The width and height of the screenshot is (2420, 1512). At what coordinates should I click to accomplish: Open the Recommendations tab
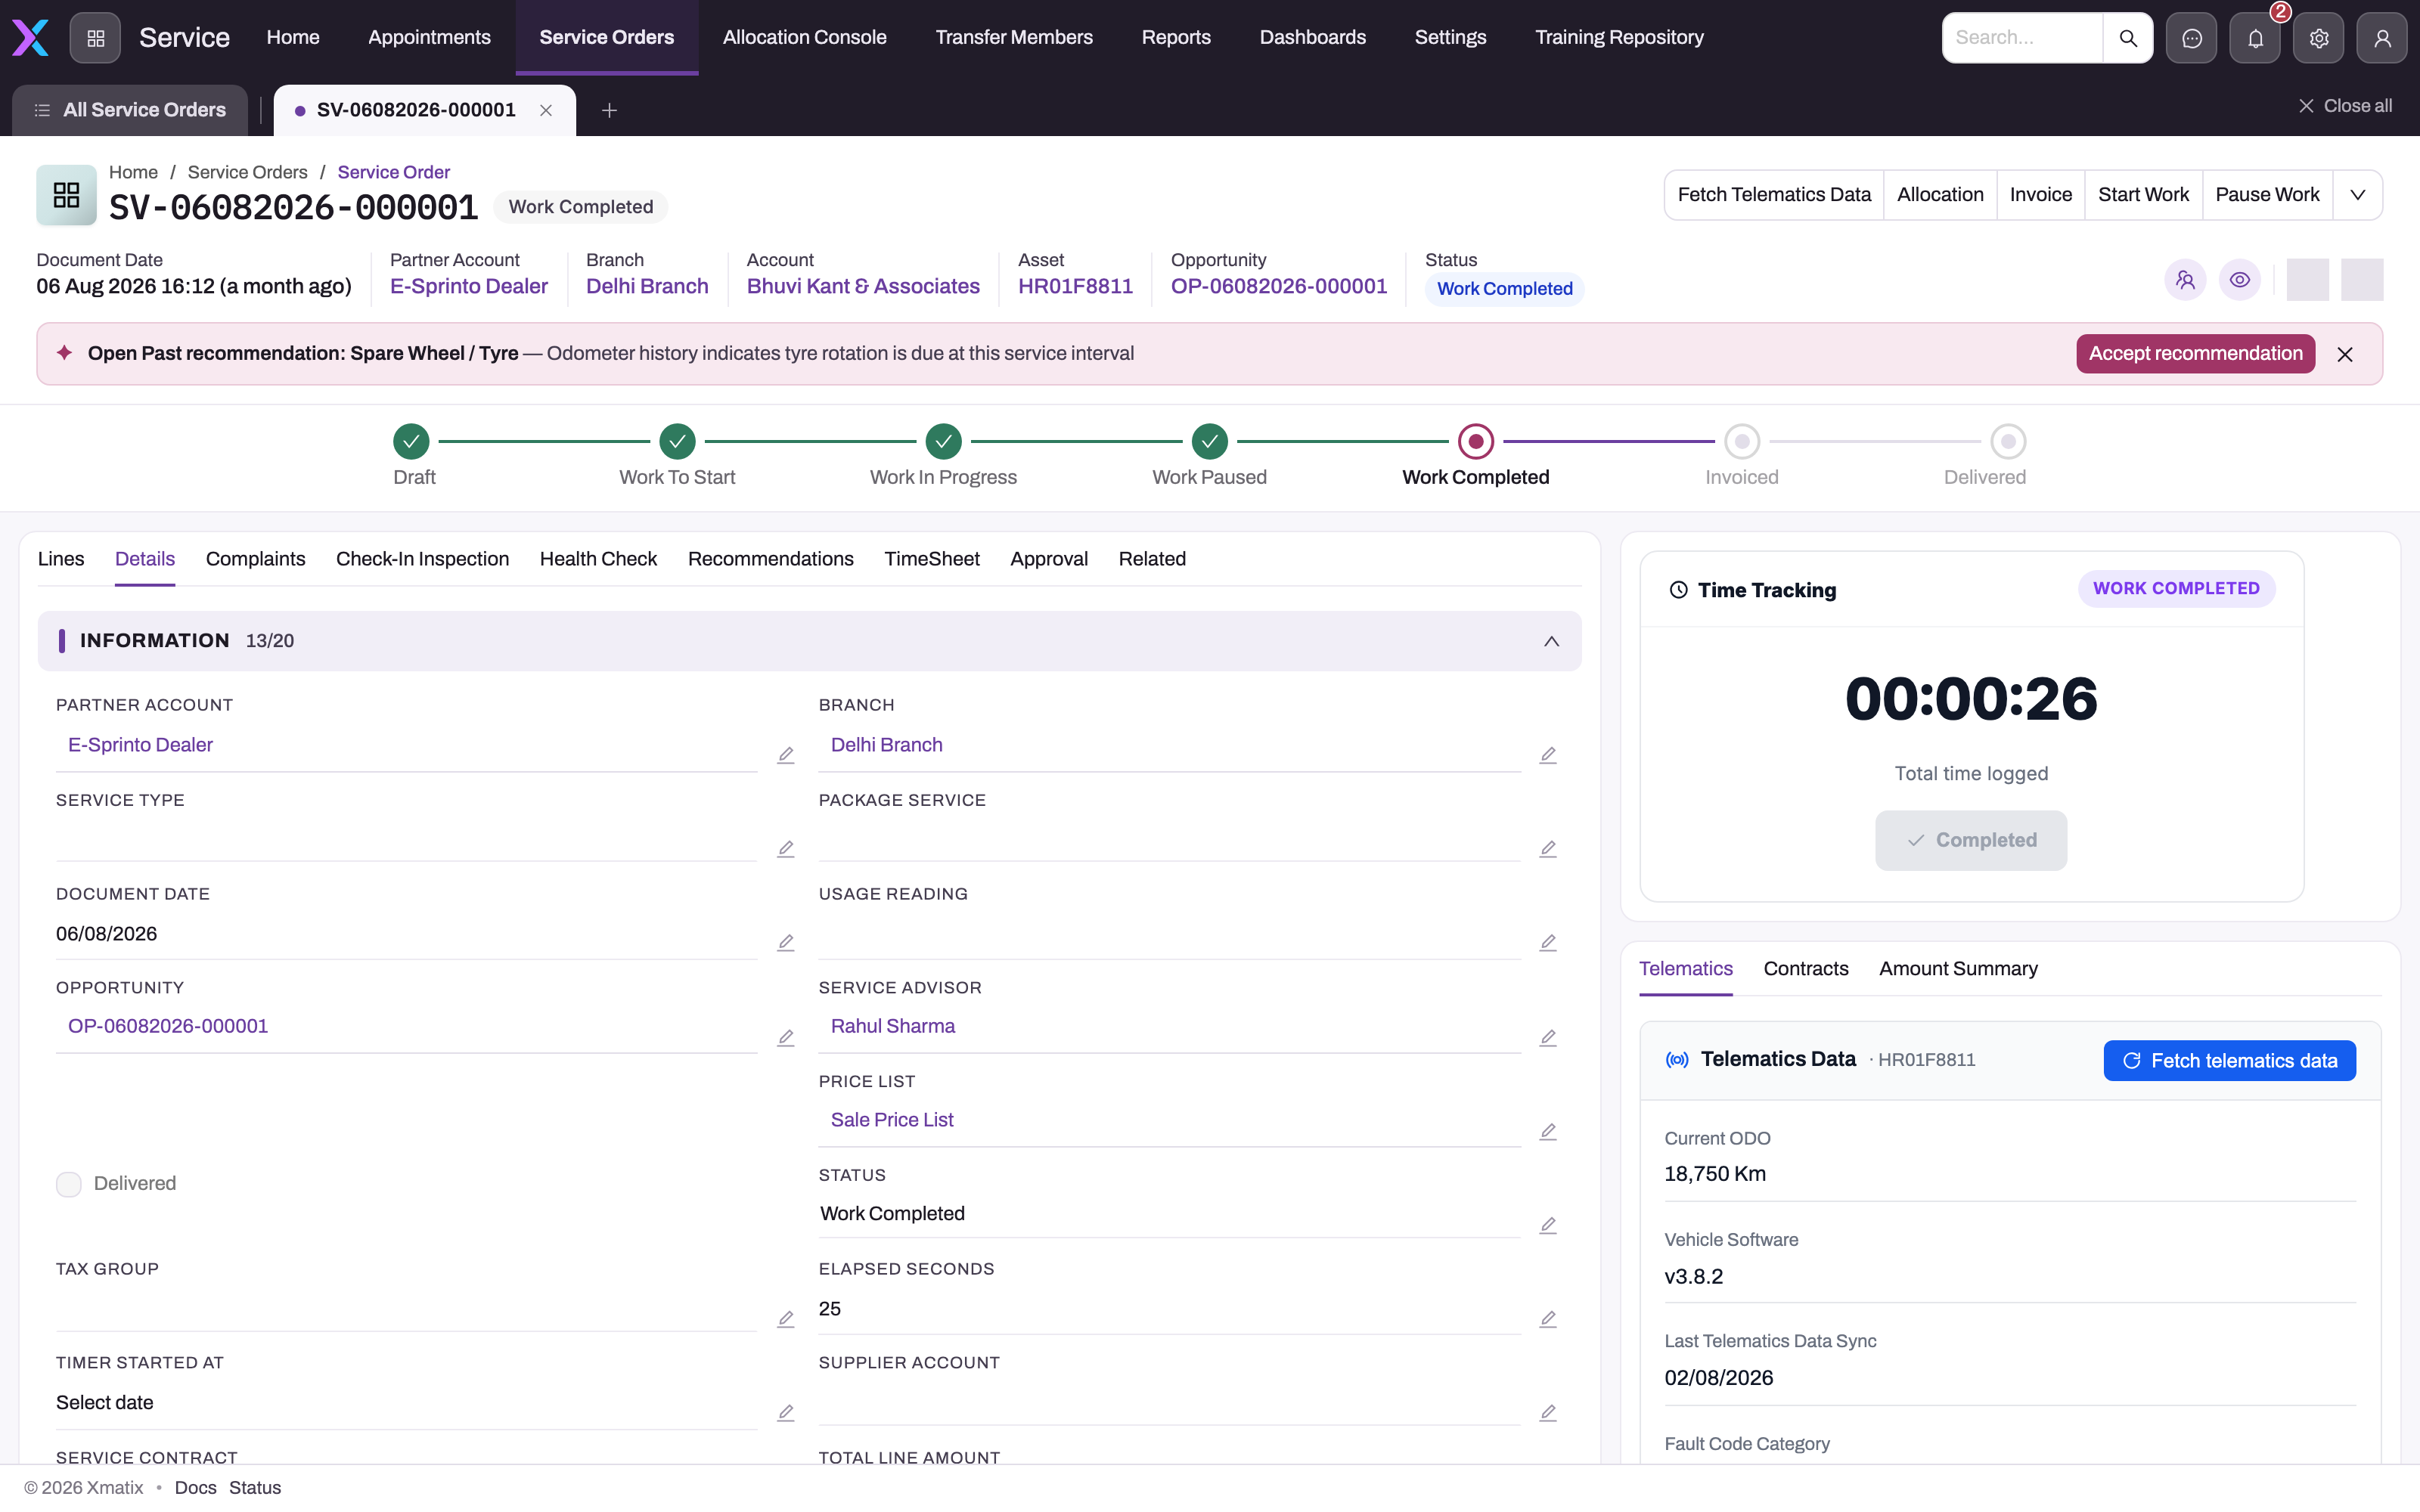770,559
